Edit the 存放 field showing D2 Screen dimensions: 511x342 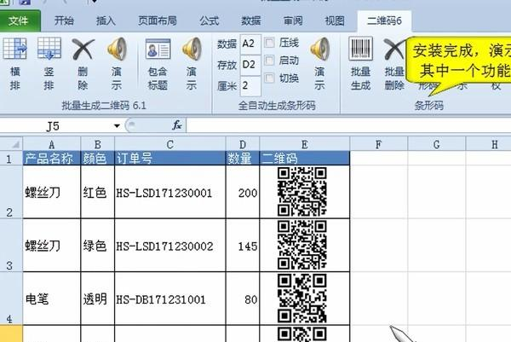point(250,65)
